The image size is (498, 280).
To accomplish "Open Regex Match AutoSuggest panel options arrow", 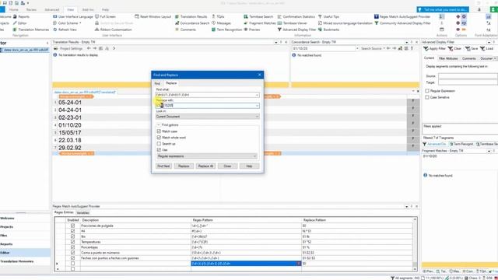I will [406, 207].
